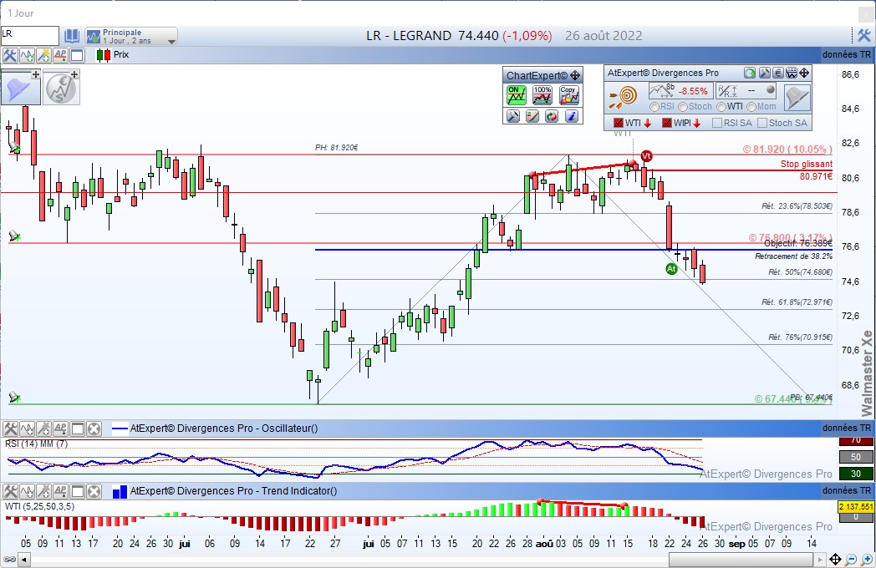This screenshot has width=876, height=568.
Task: Open the top-right tools icon
Action: point(863,36)
